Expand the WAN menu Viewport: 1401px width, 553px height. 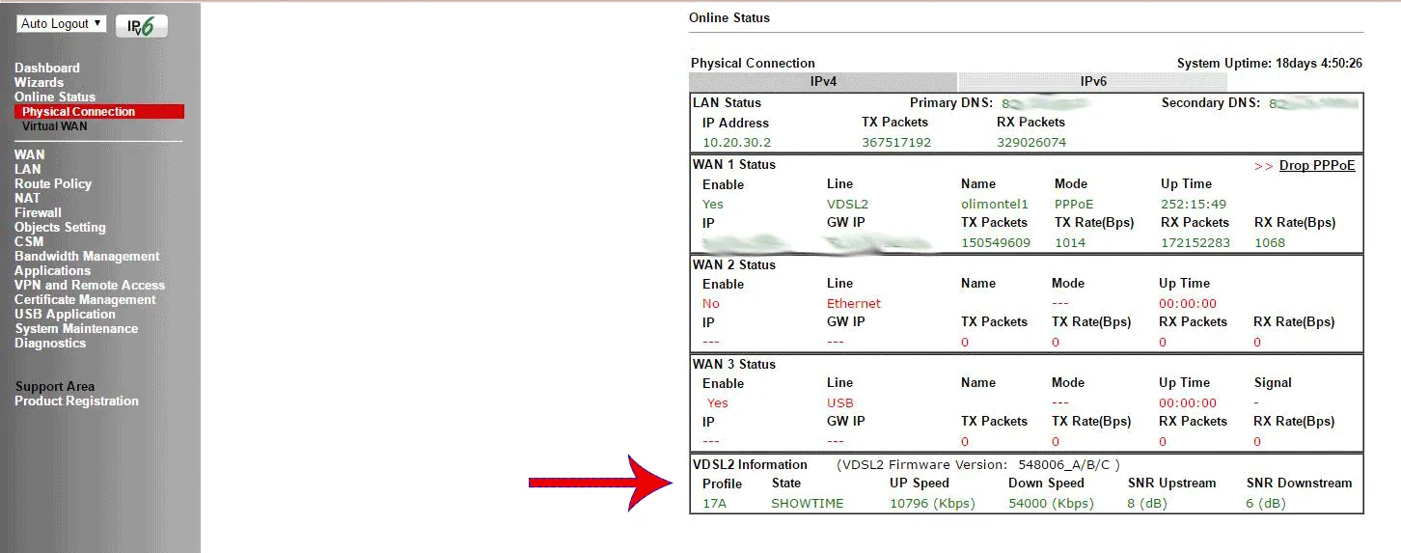[x=29, y=154]
